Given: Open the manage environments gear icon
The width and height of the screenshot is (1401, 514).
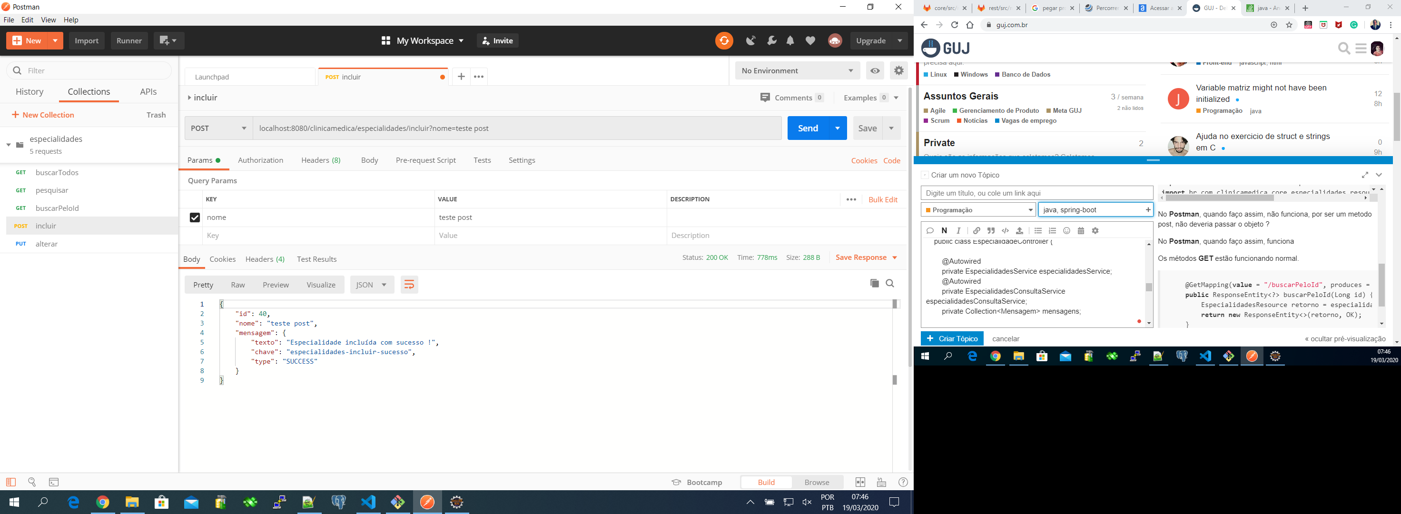Looking at the screenshot, I should [x=898, y=71].
